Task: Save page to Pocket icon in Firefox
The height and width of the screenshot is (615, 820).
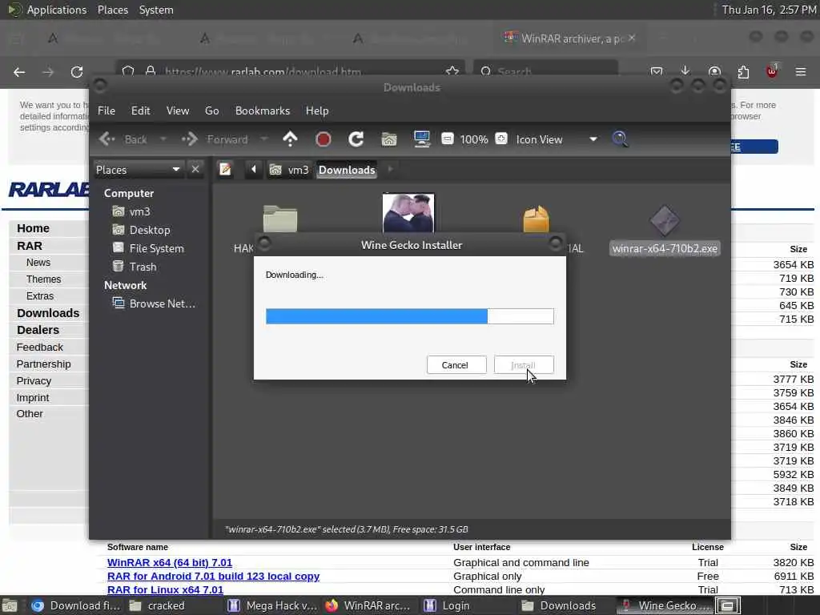Action: (x=657, y=71)
